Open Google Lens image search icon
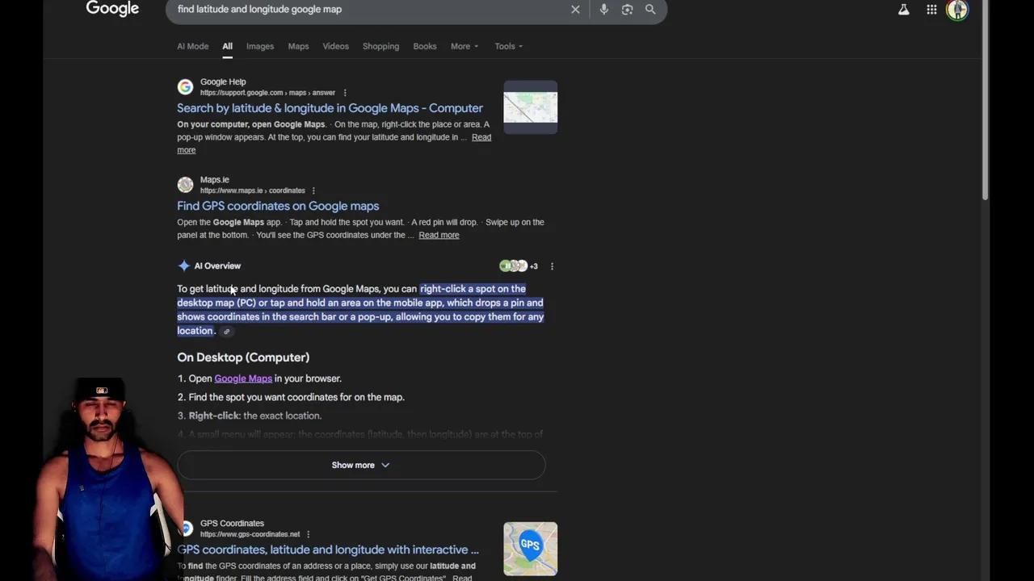1034x581 pixels. click(x=627, y=10)
